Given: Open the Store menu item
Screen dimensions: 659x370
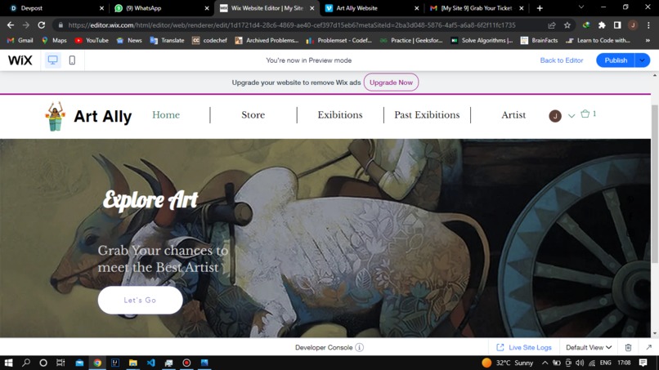Looking at the screenshot, I should point(253,114).
